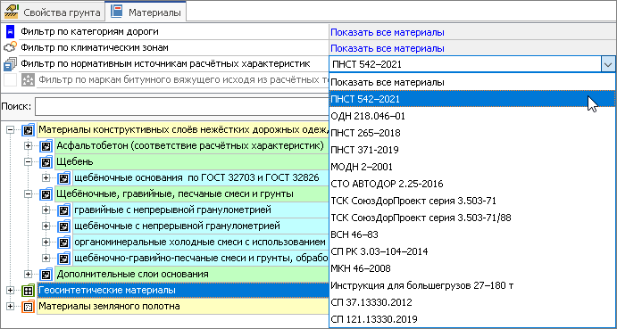
Task: Select СТО АВТОДОР 2.25-2016 option
Action: (x=471, y=184)
